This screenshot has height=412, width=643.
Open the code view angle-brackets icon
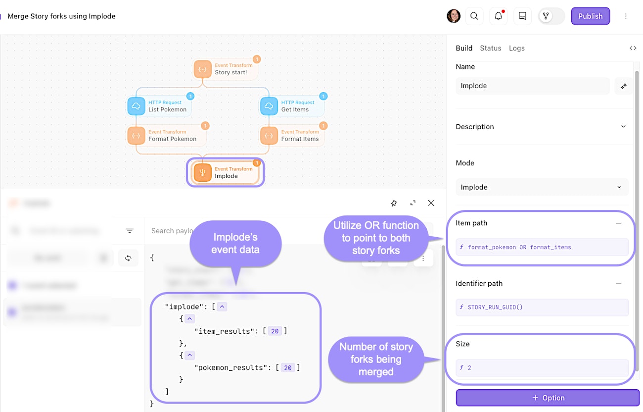[x=633, y=48]
